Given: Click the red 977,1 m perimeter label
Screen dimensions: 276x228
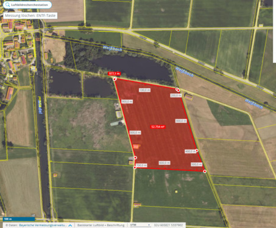Looking at the screenshot, I should click(114, 74).
